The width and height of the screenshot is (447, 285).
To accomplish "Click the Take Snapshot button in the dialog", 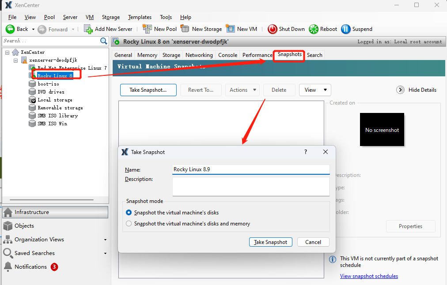I will [x=270, y=242].
